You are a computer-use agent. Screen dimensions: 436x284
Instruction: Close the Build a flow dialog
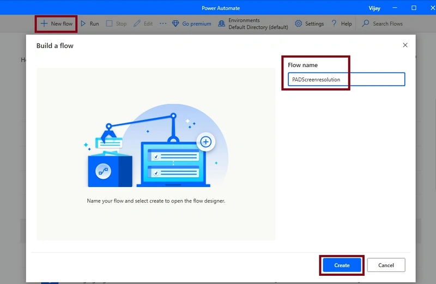pyautogui.click(x=405, y=45)
